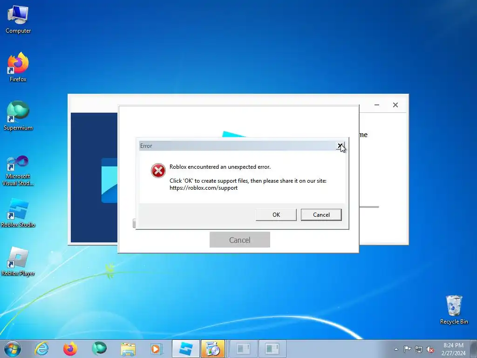
Task: Close the Error dialog with X
Action: click(340, 145)
